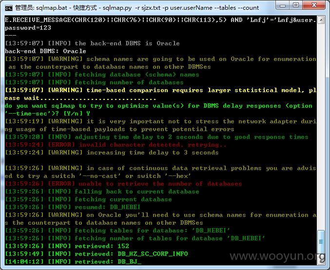The width and height of the screenshot is (330, 270).
Task: Click 'fetching number of databases' line
Action: click(x=94, y=82)
